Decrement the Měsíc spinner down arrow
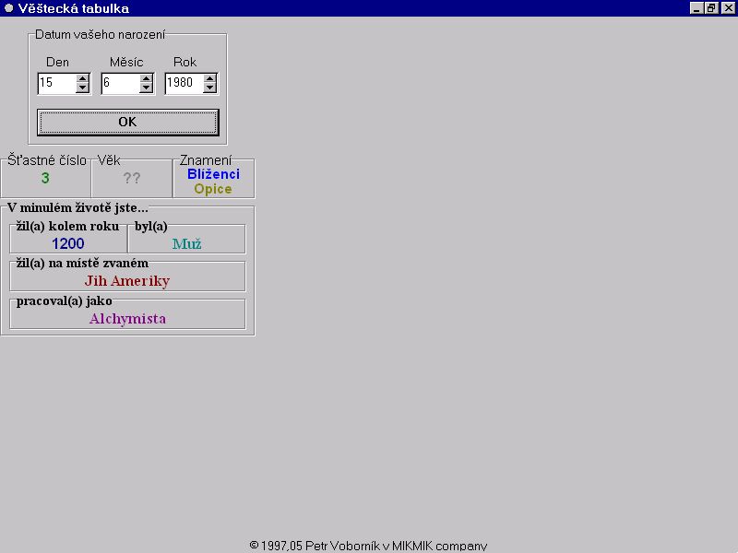 [147, 88]
